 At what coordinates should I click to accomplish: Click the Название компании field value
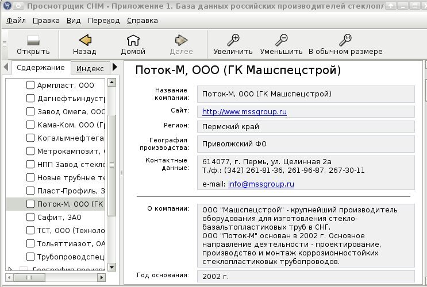click(x=306, y=94)
